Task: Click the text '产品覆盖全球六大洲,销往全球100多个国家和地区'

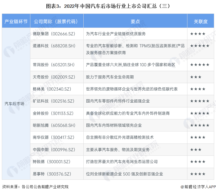Action: (131, 65)
